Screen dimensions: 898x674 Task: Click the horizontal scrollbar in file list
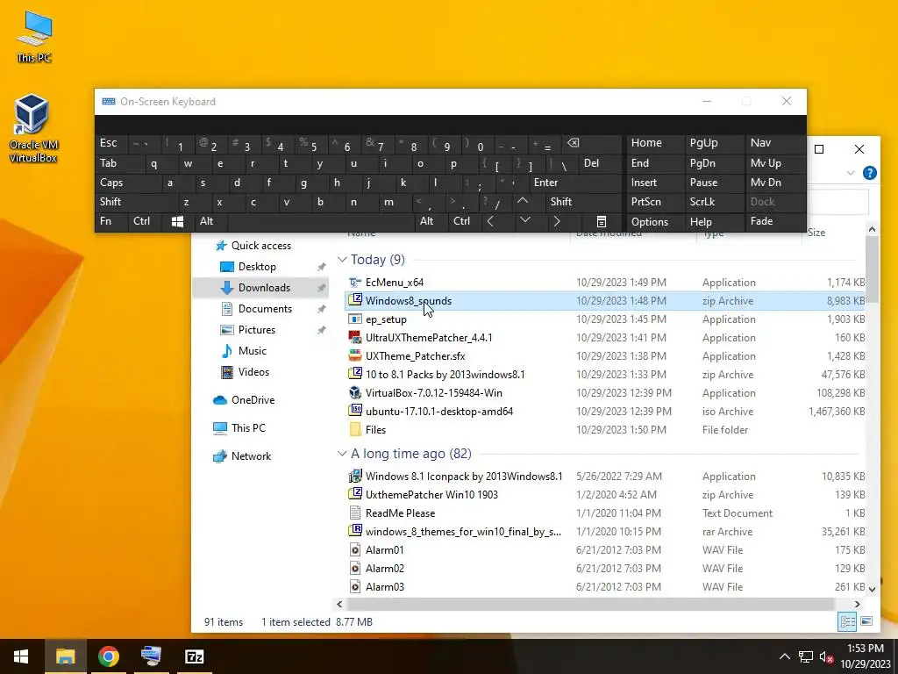[590, 605]
